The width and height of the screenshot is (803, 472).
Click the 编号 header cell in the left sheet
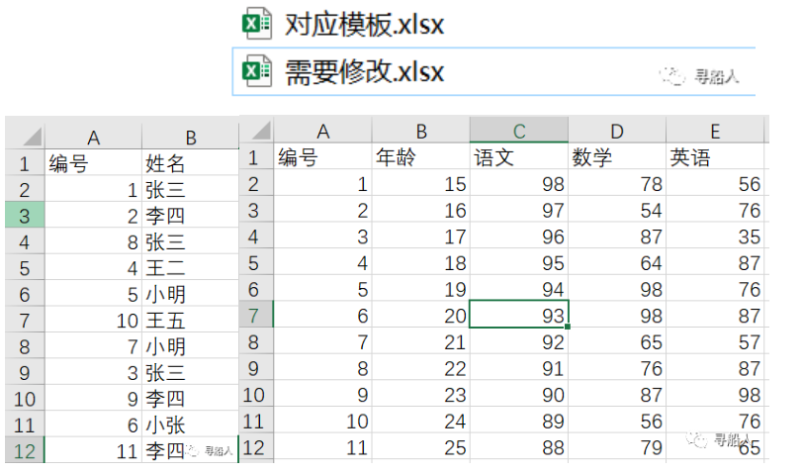pos(93,163)
